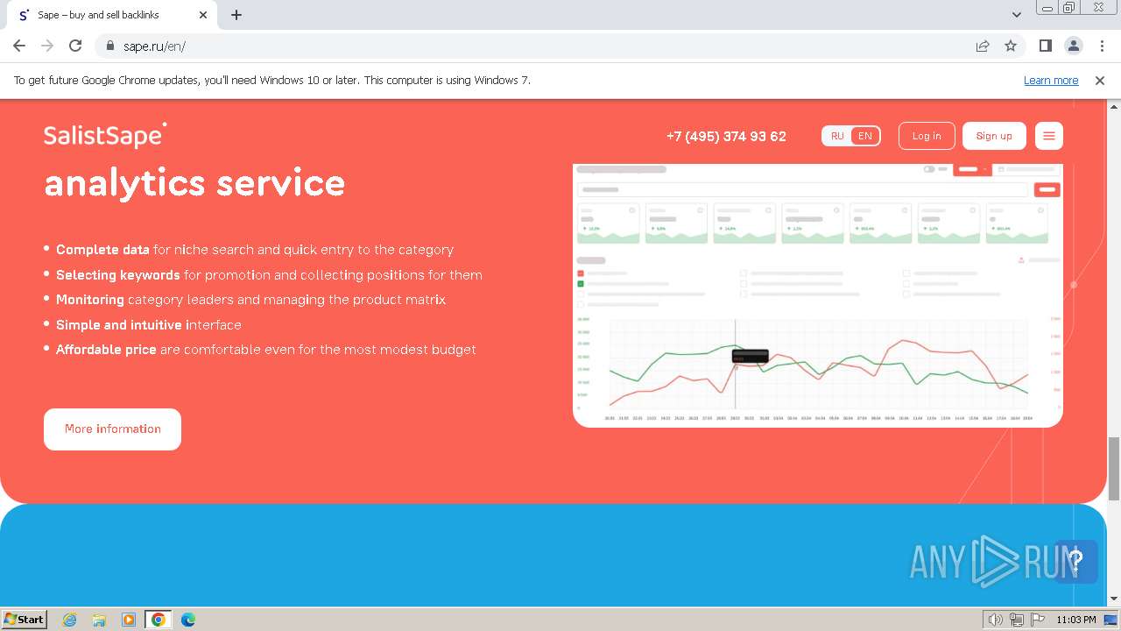Click the More information button
The image size is (1121, 631).
[112, 429]
